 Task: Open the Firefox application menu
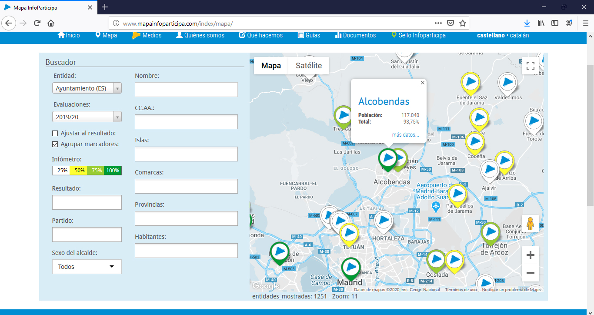pyautogui.click(x=585, y=23)
